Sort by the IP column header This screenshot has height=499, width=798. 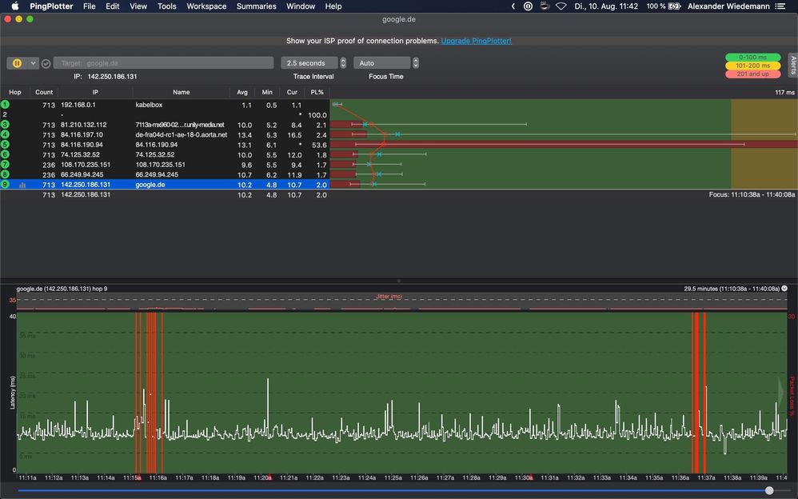pos(95,92)
